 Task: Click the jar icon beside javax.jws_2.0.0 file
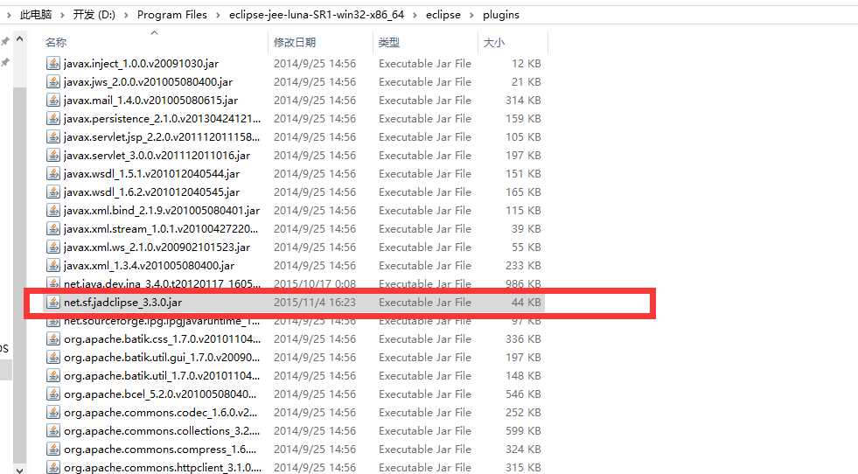53,82
